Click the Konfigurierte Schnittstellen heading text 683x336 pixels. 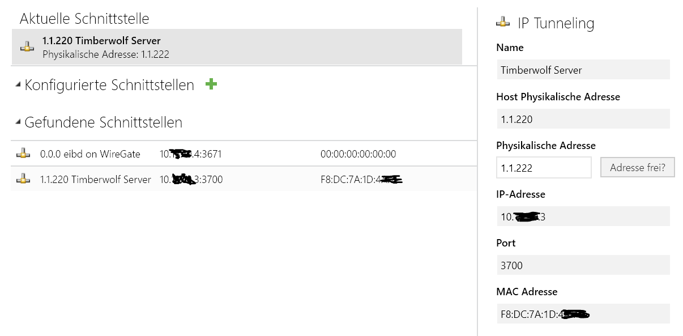tap(109, 85)
